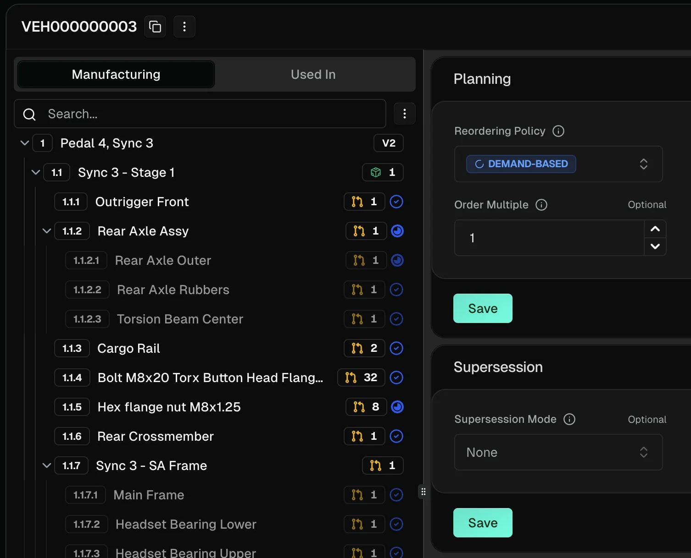Image resolution: width=691 pixels, height=558 pixels.
Task: Save the Planning settings
Action: pyautogui.click(x=483, y=308)
